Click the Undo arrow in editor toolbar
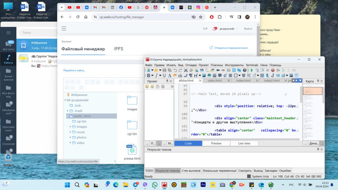This screenshot has height=190, width=338. tap(175, 70)
